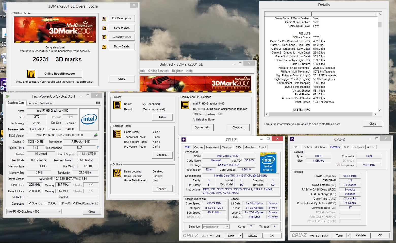Click the Save Project floppy icon
The height and width of the screenshot is (243, 396).
click(x=104, y=28)
